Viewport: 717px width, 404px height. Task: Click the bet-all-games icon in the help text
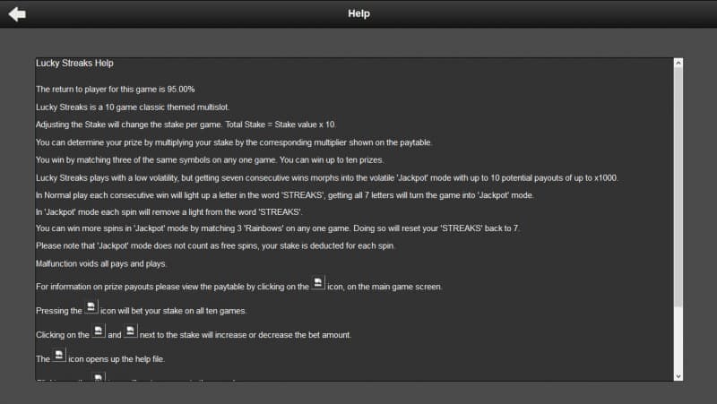[91, 308]
